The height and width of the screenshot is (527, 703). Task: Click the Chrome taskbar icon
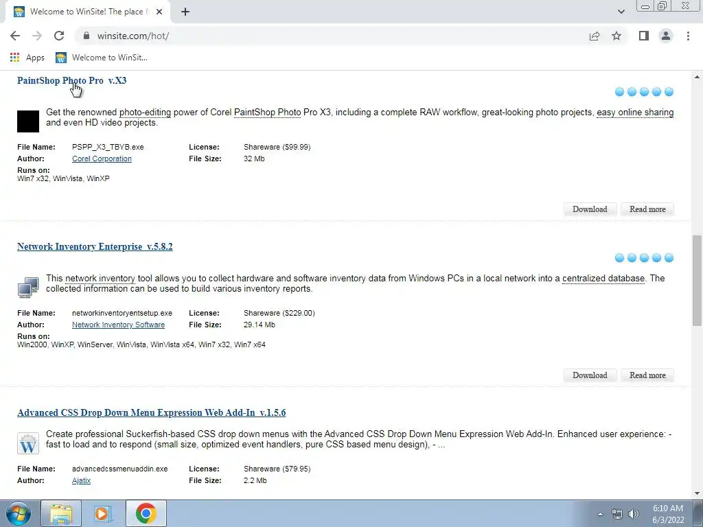(x=146, y=513)
